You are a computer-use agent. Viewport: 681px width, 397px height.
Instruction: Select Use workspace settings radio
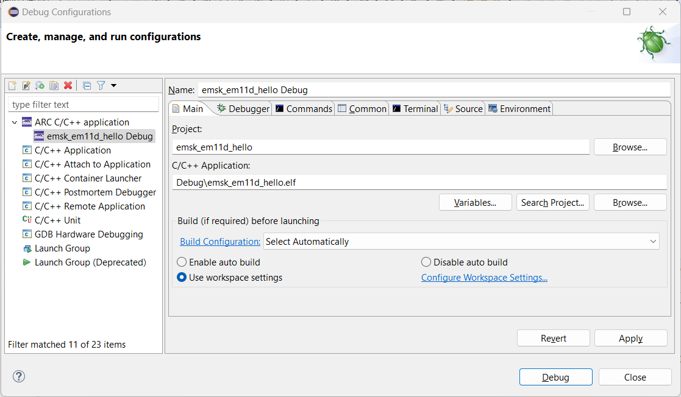coord(182,277)
